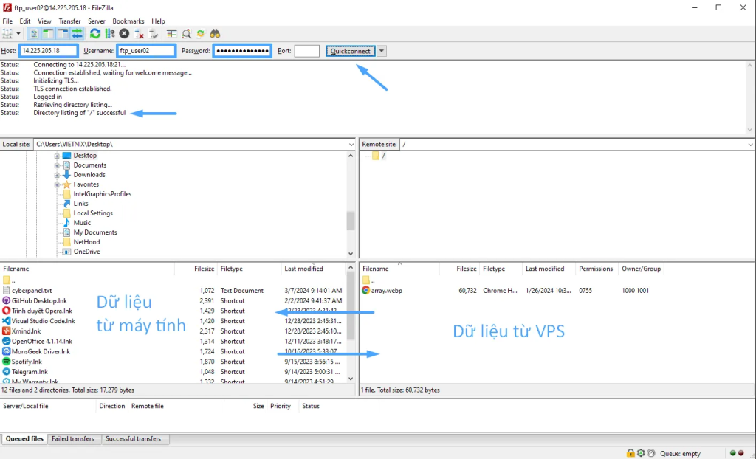
Task: Click the Disconnect from server icon
Action: (x=138, y=34)
